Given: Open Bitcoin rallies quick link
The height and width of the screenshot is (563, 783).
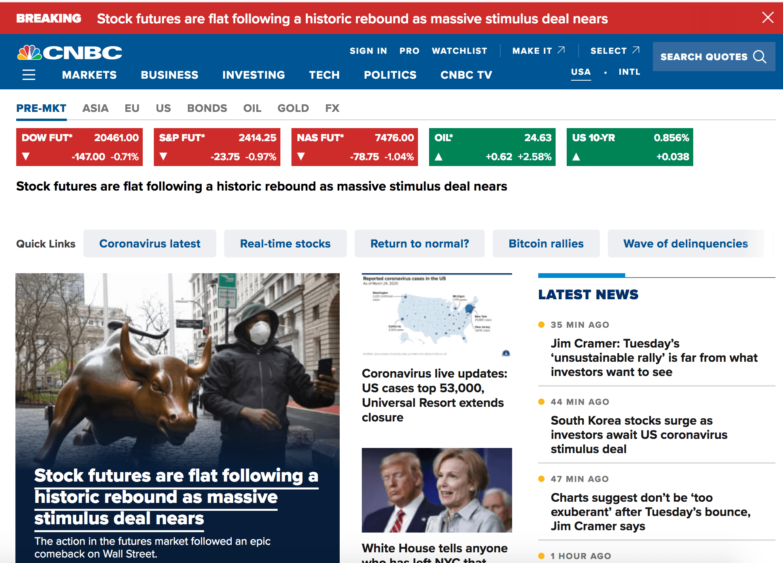Looking at the screenshot, I should tap(546, 244).
